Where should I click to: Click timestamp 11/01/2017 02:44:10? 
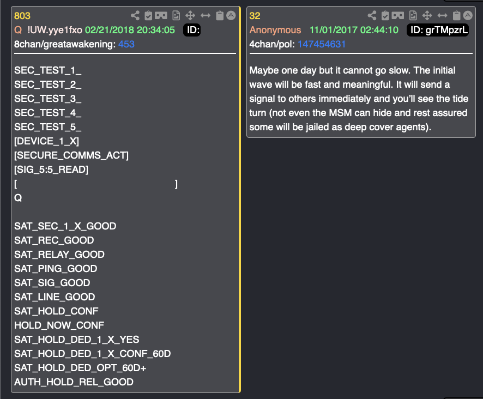click(x=354, y=30)
